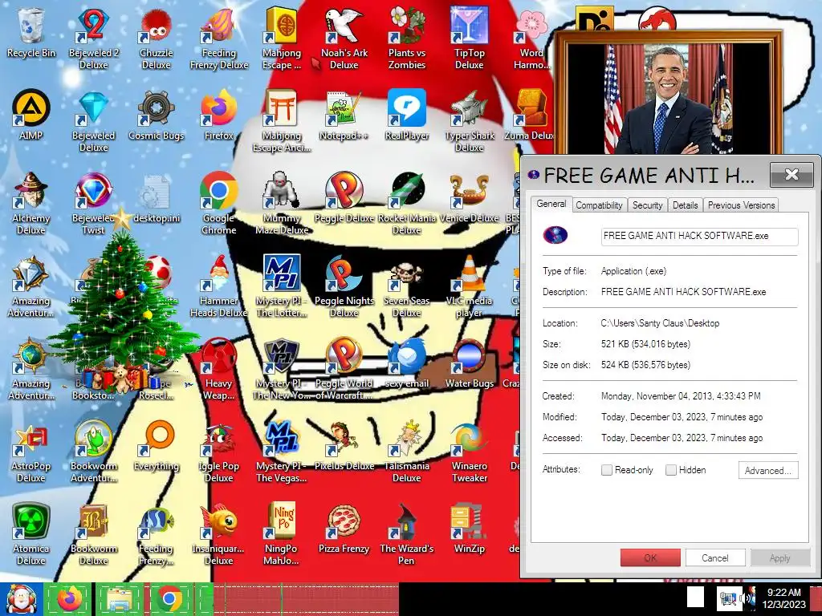Select Alchemy Deluxe icon
Screen dimensions: 822x616
click(31, 203)
